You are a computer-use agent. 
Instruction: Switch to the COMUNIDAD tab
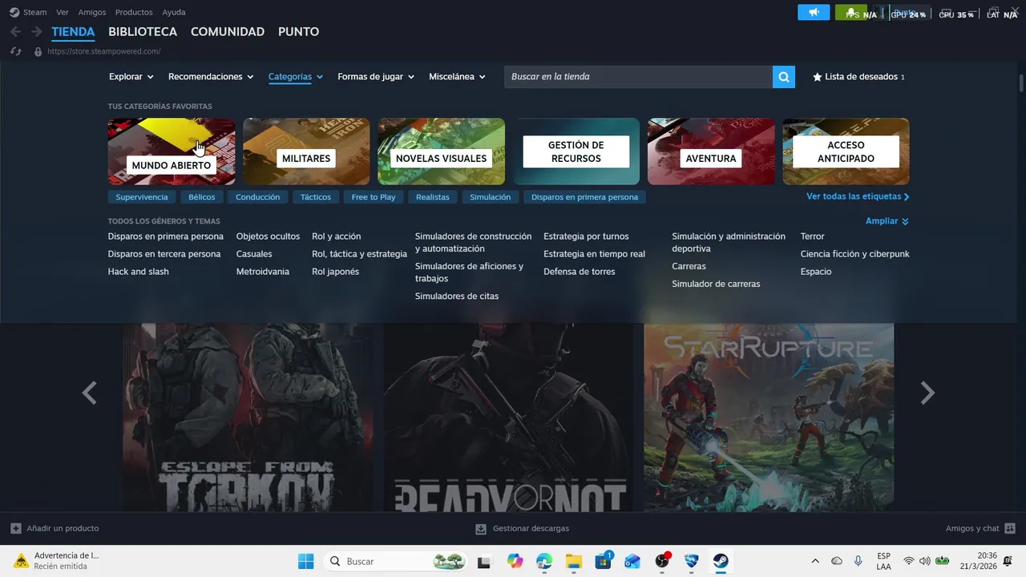coord(228,32)
